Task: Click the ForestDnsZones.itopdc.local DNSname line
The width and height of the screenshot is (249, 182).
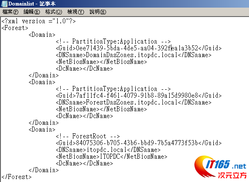Action: 134,102
